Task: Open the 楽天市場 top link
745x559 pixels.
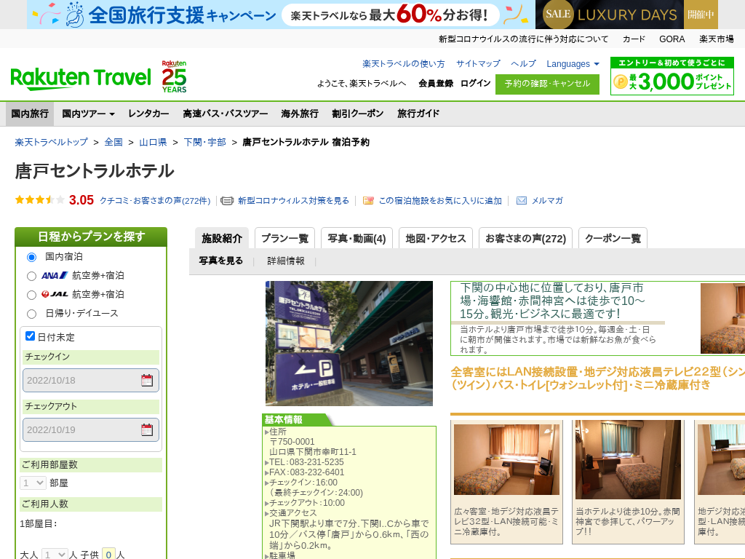Action: [x=717, y=39]
